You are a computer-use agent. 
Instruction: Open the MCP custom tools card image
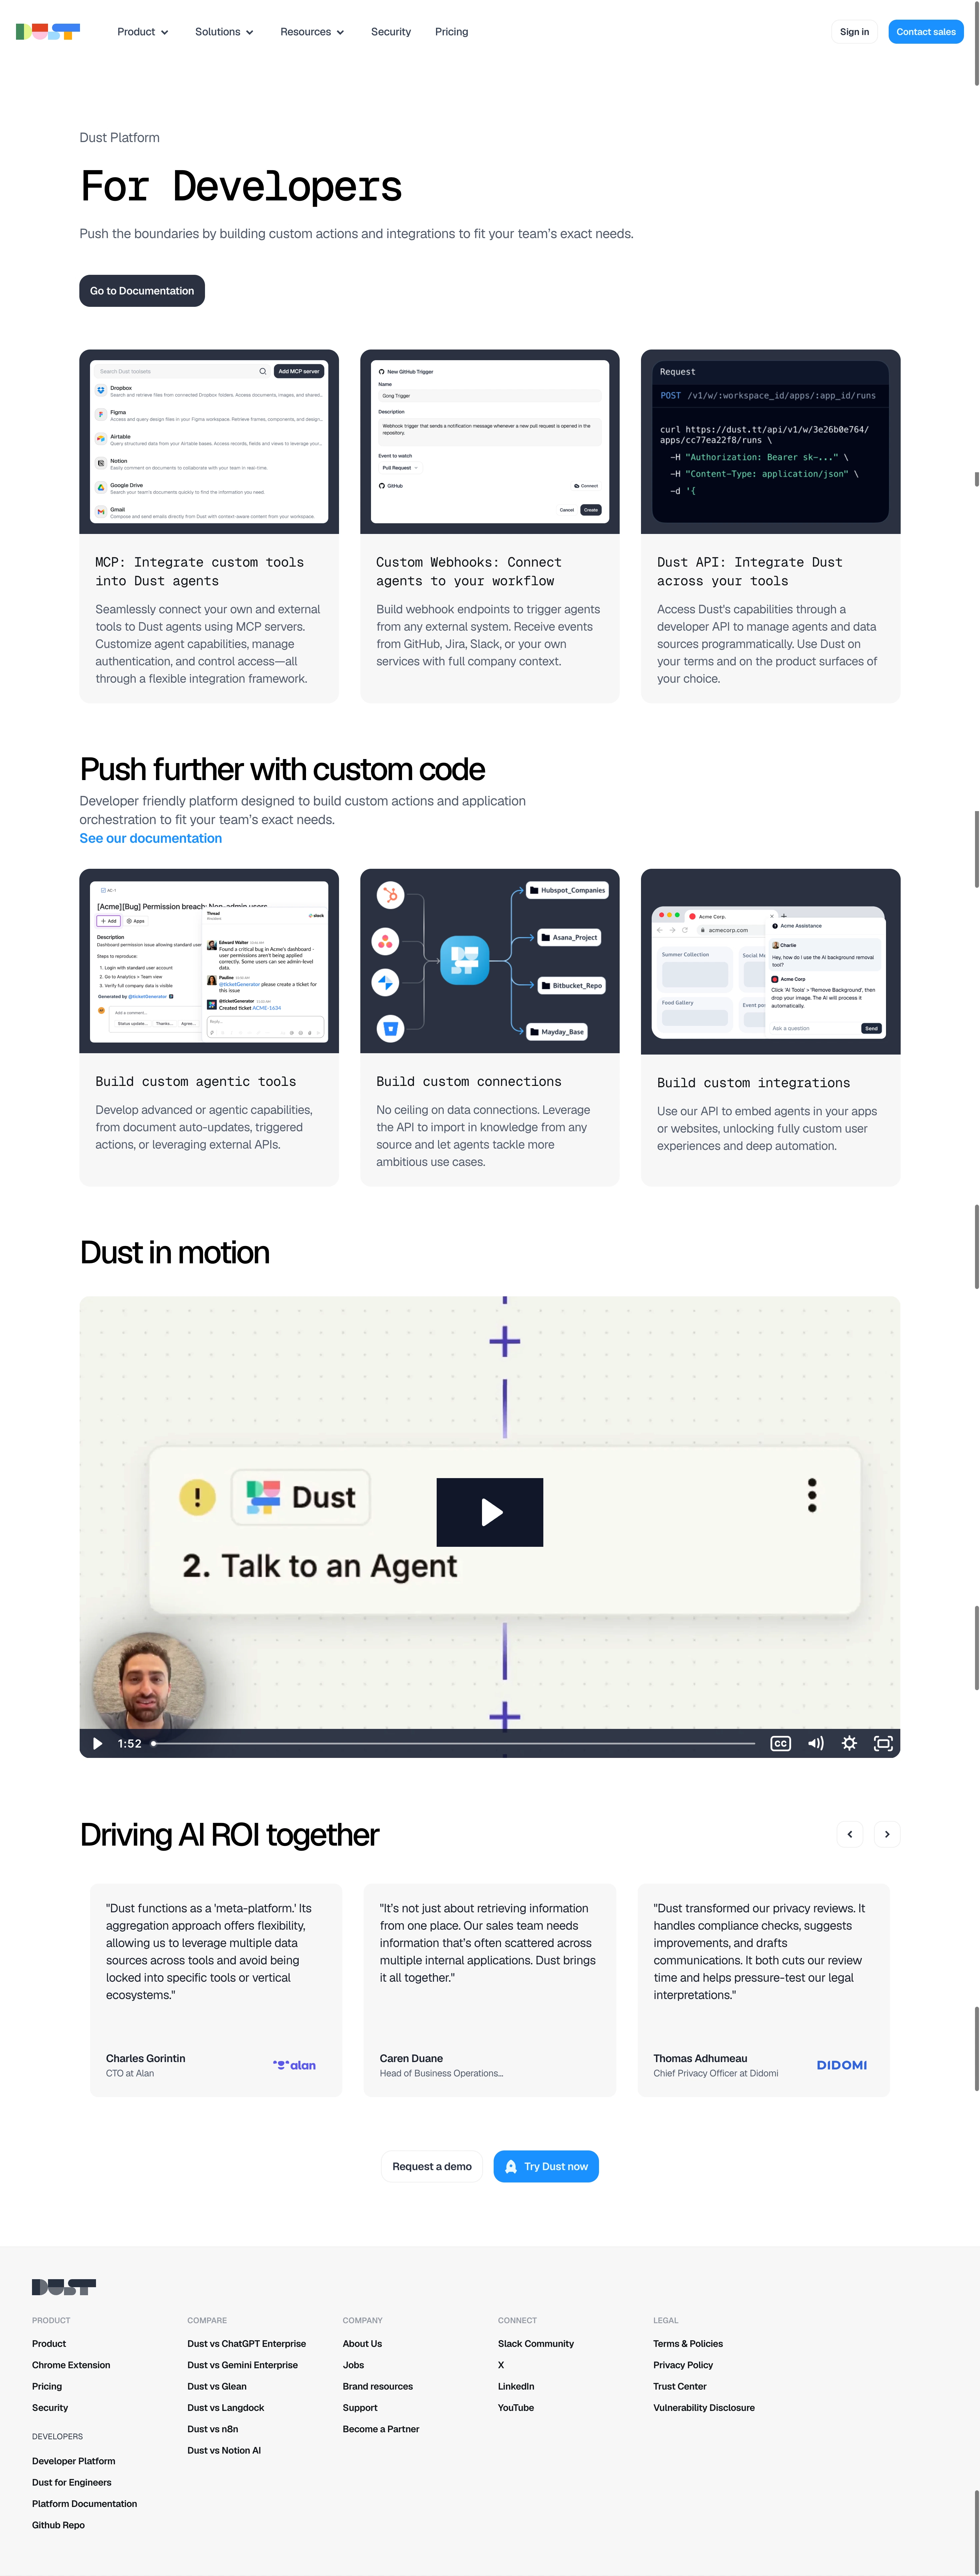(x=209, y=442)
